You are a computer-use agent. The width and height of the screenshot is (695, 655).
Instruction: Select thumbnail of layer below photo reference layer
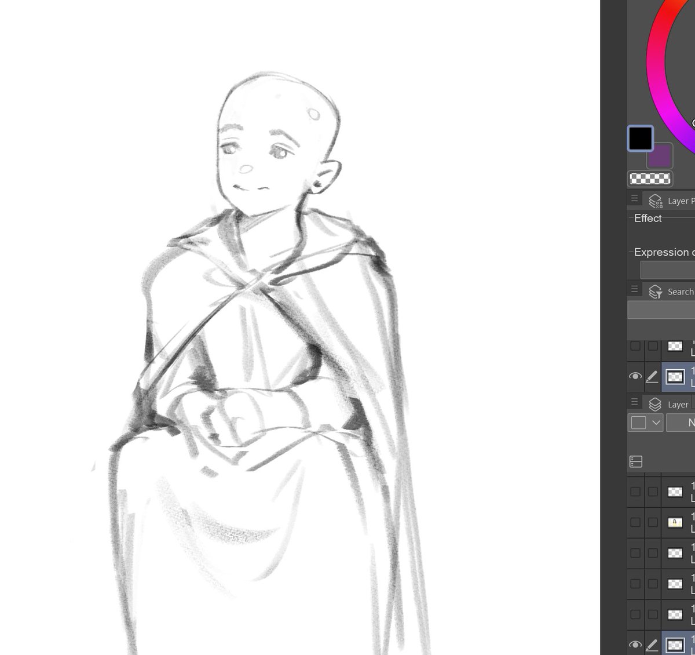pos(675,553)
